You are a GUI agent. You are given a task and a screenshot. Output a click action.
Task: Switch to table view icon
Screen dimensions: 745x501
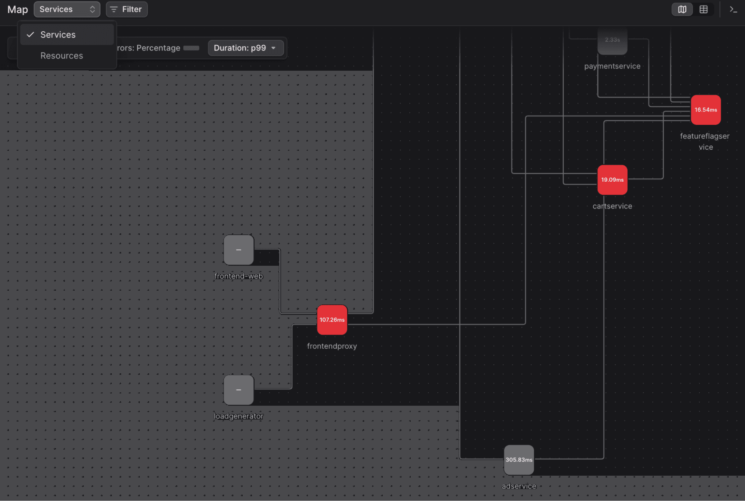(704, 9)
